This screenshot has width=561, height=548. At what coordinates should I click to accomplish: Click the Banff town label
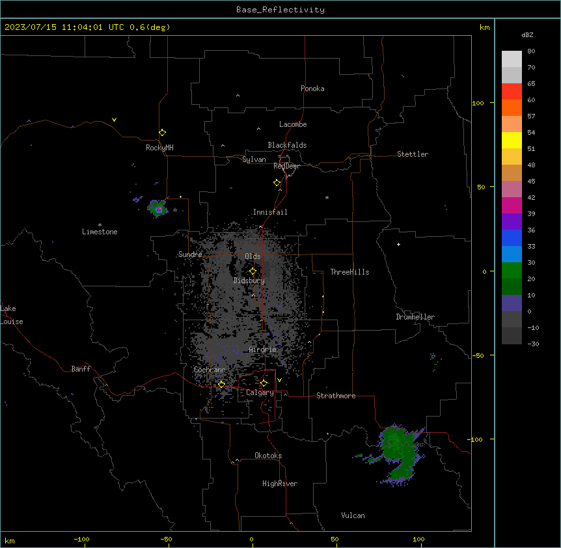[81, 369]
